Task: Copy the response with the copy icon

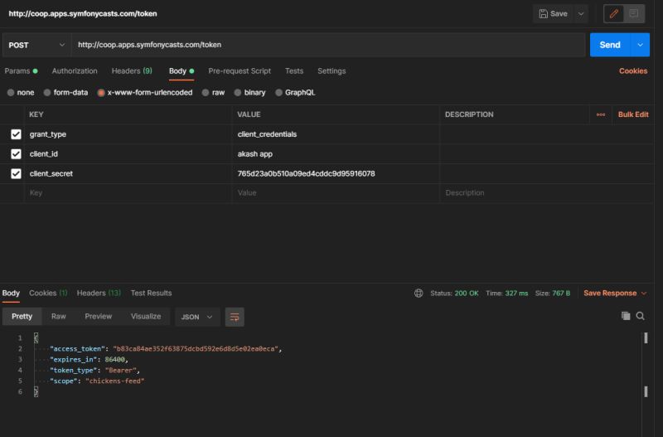Action: click(626, 316)
